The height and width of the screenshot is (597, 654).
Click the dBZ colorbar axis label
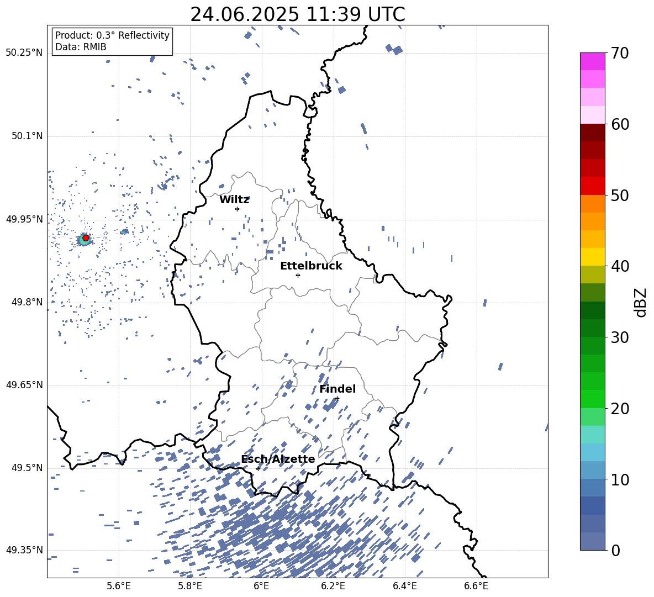pyautogui.click(x=641, y=302)
